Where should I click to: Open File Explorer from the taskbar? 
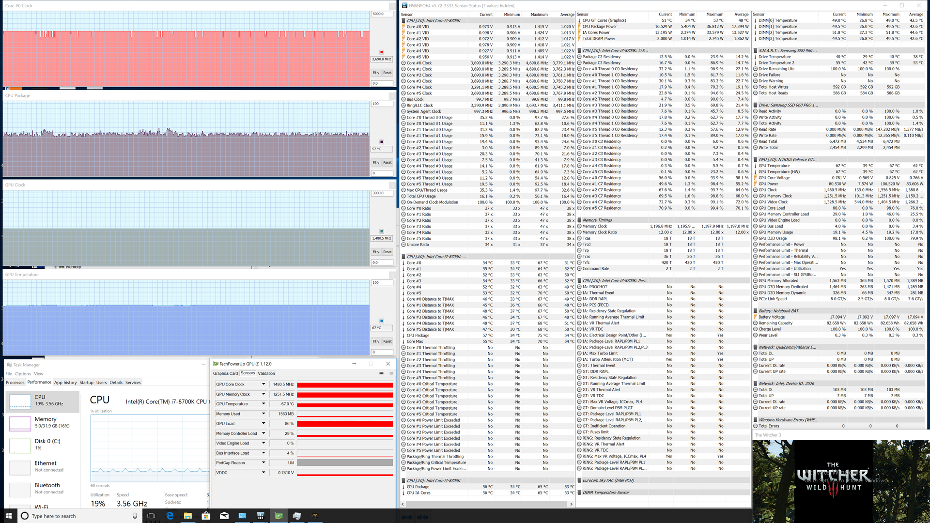[x=188, y=516]
